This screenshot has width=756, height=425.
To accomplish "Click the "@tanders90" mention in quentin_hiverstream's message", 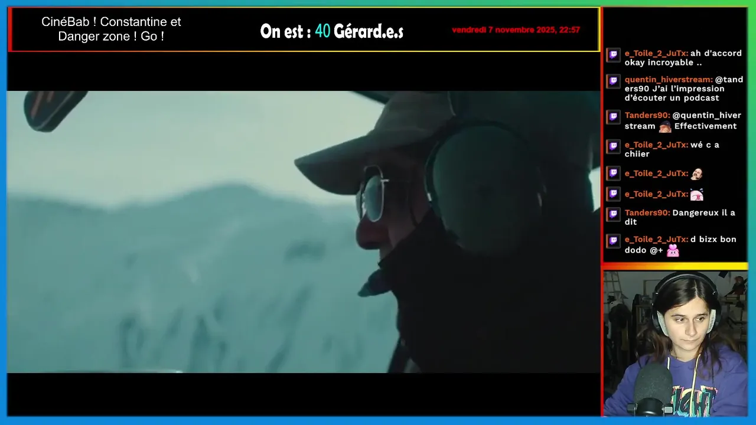I will click(685, 84).
